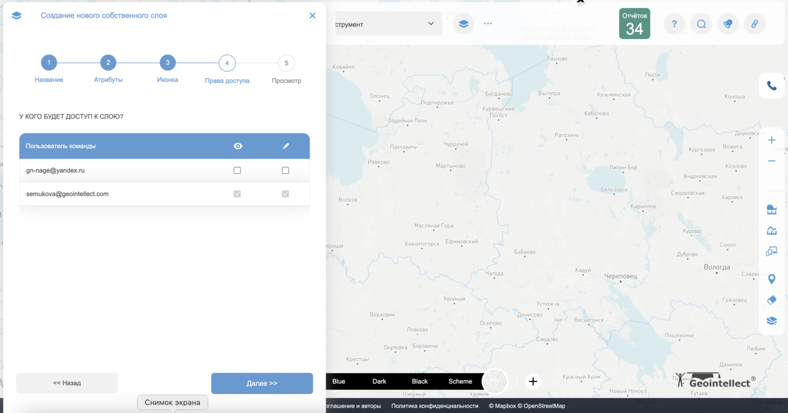Click the Далее button to continue
The width and height of the screenshot is (788, 413).
point(262,383)
